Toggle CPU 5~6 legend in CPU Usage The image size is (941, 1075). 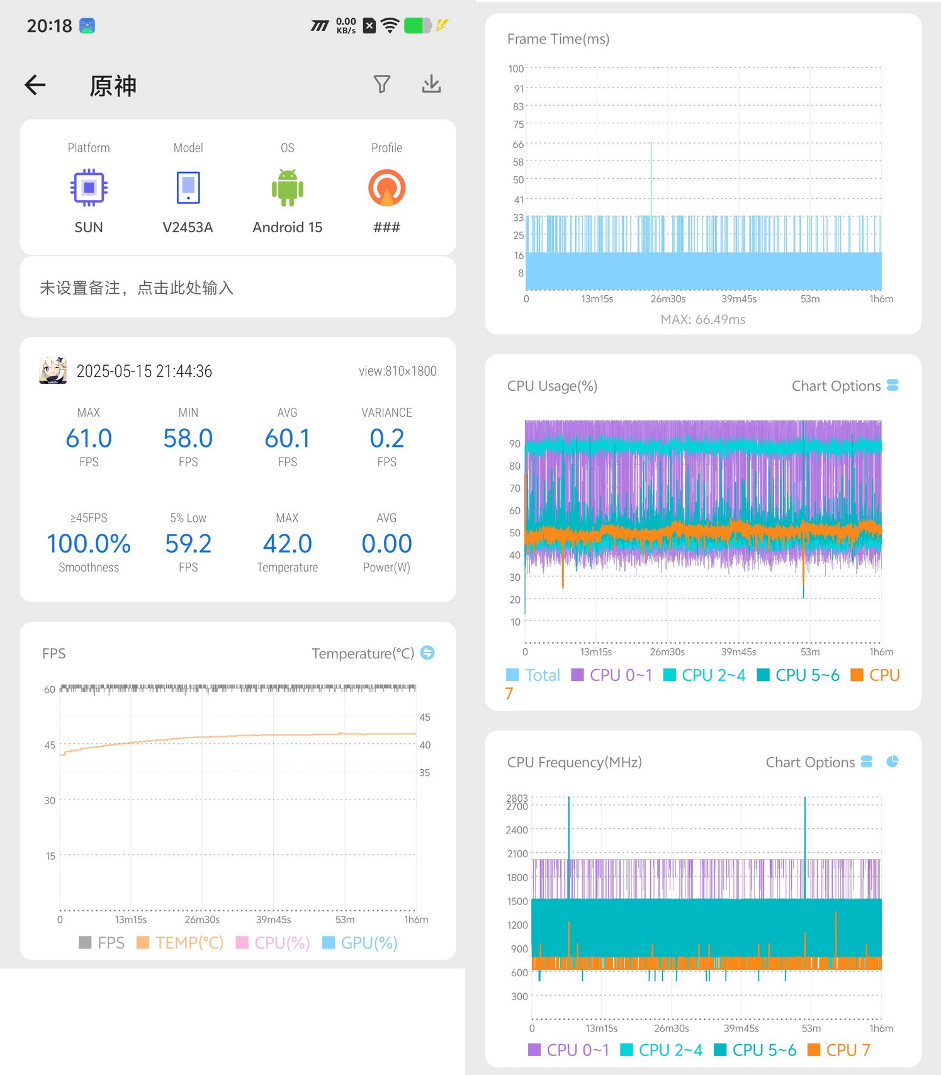tap(797, 675)
